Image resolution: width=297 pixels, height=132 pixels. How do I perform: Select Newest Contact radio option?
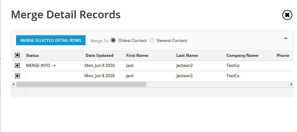point(152,40)
